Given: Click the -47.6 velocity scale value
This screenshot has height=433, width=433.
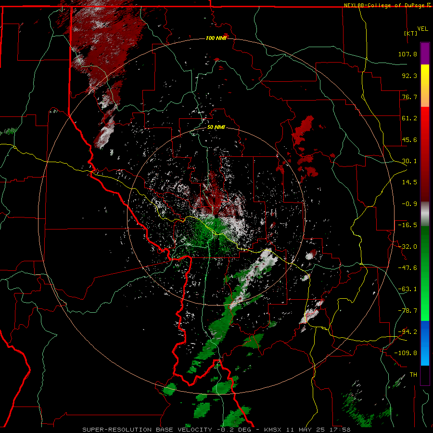Looking at the screenshot, I should tap(408, 268).
